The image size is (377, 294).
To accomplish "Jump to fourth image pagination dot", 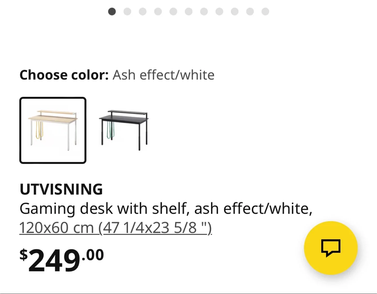I will pos(158,12).
